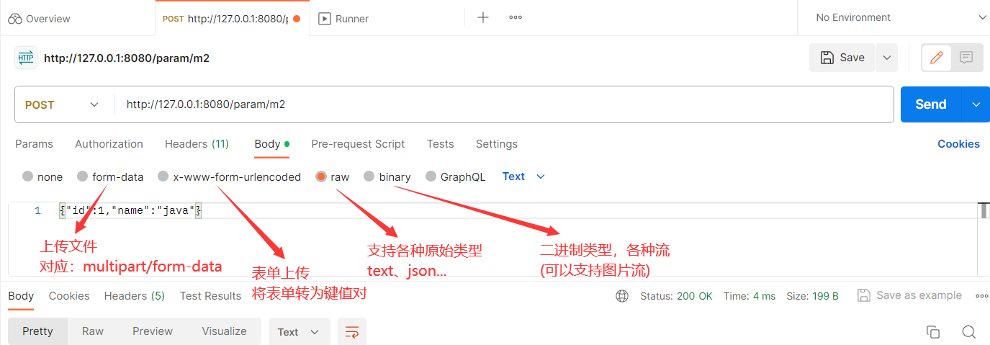Open the Params tab
This screenshot has width=990, height=345.
click(34, 144)
